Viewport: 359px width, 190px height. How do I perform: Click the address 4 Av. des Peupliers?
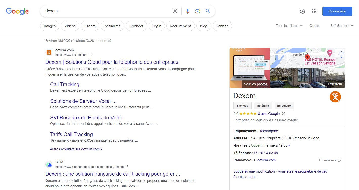click(x=285, y=138)
